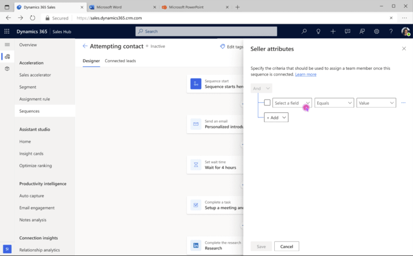Screen dimensions: 413x256
Task: Open Assignment rule in the sidebar
Action: 34,99
